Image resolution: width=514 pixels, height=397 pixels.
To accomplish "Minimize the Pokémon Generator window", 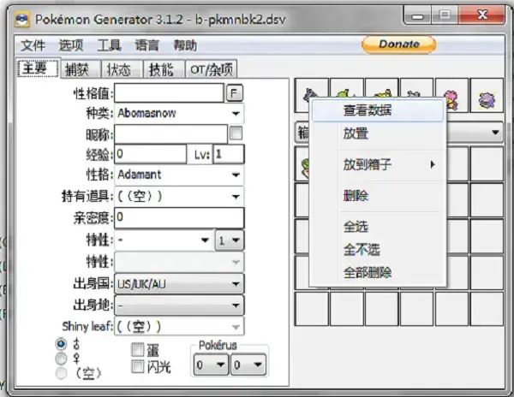I will click(417, 15).
